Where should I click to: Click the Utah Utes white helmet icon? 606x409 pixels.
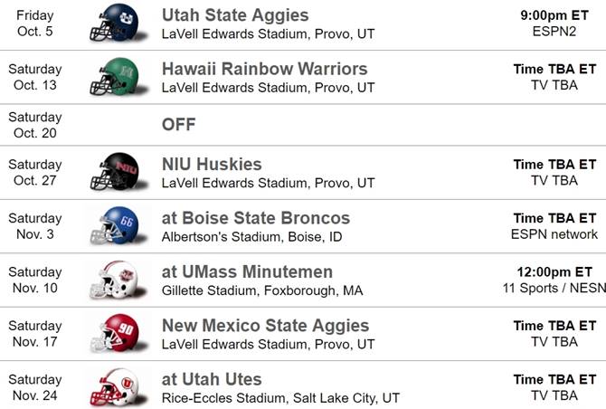pos(113,386)
